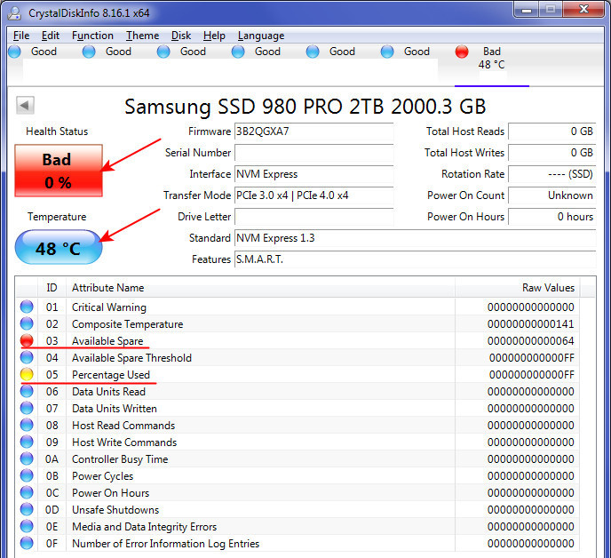
Task: Select the Available Spare attribute name
Action: pos(107,341)
